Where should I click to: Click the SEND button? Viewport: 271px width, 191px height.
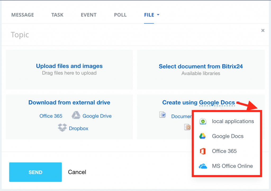tap(35, 172)
